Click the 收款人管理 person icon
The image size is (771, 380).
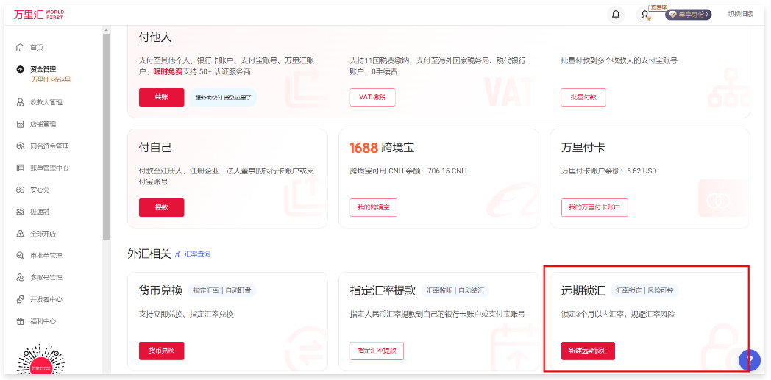pos(20,102)
